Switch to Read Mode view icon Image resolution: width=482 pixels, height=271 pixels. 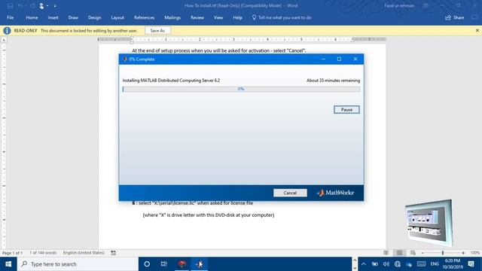coord(386,253)
